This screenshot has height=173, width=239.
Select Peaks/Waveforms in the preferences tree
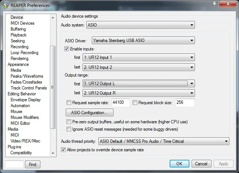point(27,76)
